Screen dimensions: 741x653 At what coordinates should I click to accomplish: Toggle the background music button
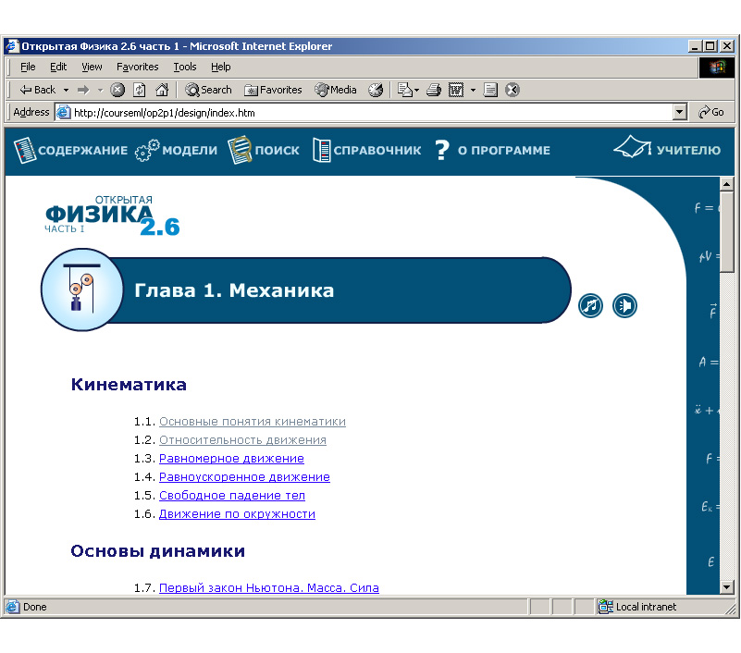[x=590, y=305]
